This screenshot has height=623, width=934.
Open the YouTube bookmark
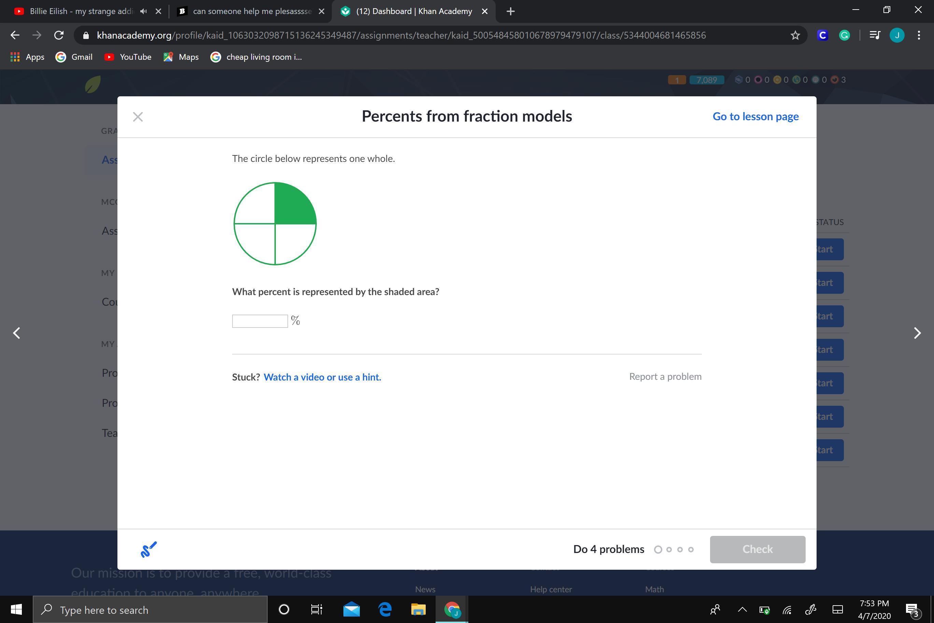tap(128, 57)
